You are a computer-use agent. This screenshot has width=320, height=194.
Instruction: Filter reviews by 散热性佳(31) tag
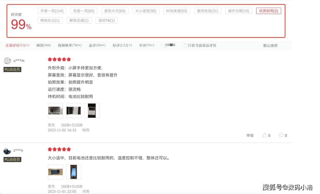[208, 11]
